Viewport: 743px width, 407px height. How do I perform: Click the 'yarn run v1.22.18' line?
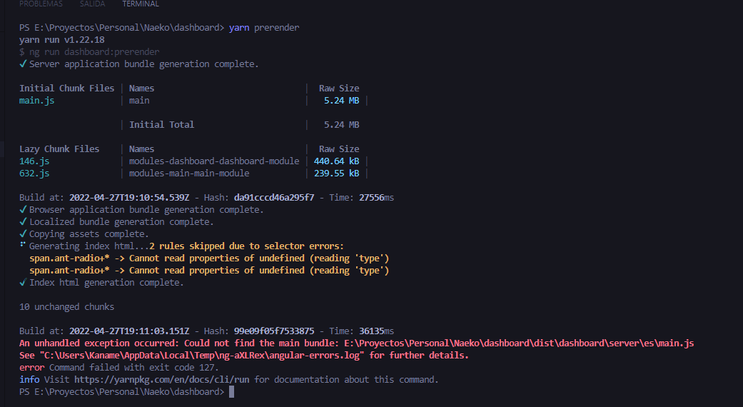[x=62, y=40]
